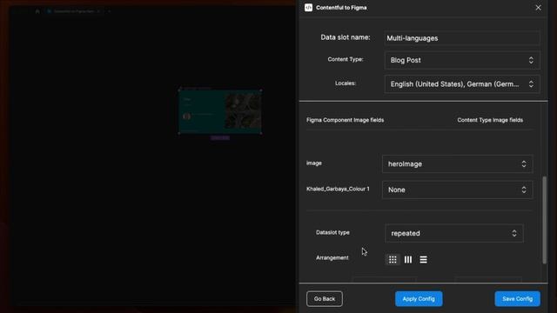Click the image field label
Viewport: 557px width, 313px height.
point(314,163)
